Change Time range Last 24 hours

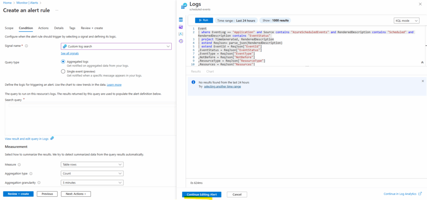click(x=236, y=20)
